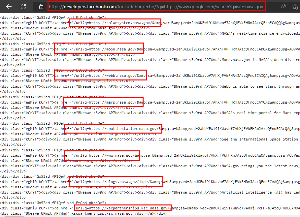View site information via the lock icon
300x217 pixels.
[x=41, y=7]
